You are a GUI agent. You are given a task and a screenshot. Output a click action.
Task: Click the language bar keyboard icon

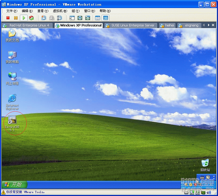tap(202, 177)
